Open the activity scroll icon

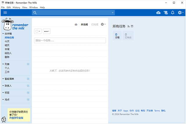166,13
